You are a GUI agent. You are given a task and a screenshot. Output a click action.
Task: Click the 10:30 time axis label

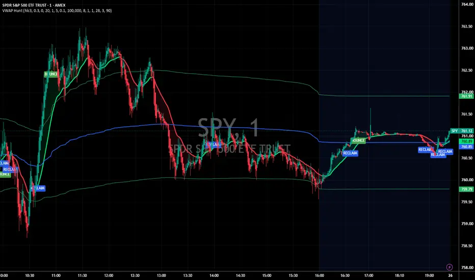coord(30,275)
